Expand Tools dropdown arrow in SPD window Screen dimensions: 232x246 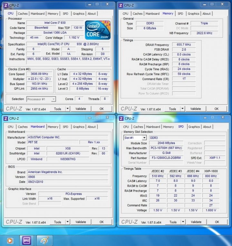tap(183, 222)
